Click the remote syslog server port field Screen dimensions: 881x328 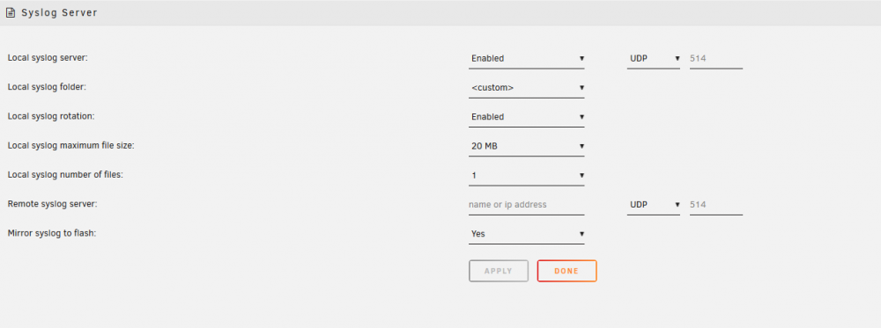click(x=715, y=205)
